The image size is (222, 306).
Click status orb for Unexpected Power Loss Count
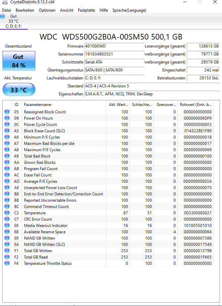click(x=7, y=187)
